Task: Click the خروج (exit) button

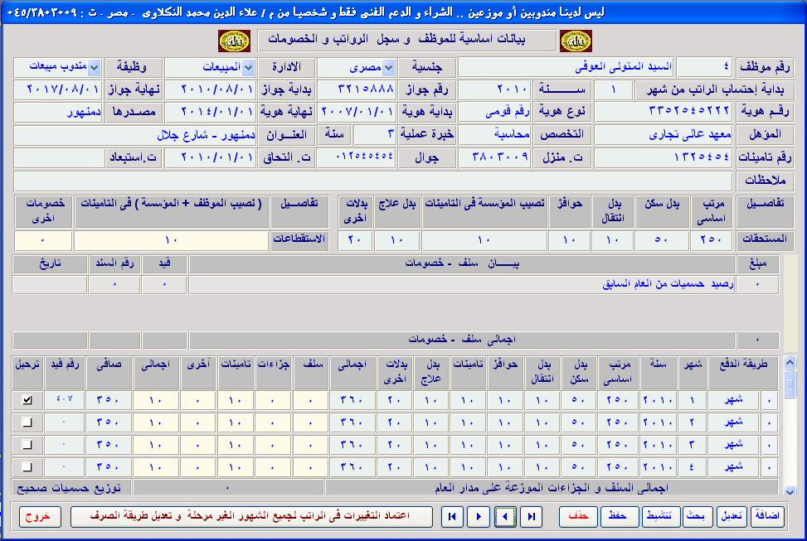Action: pos(40,516)
